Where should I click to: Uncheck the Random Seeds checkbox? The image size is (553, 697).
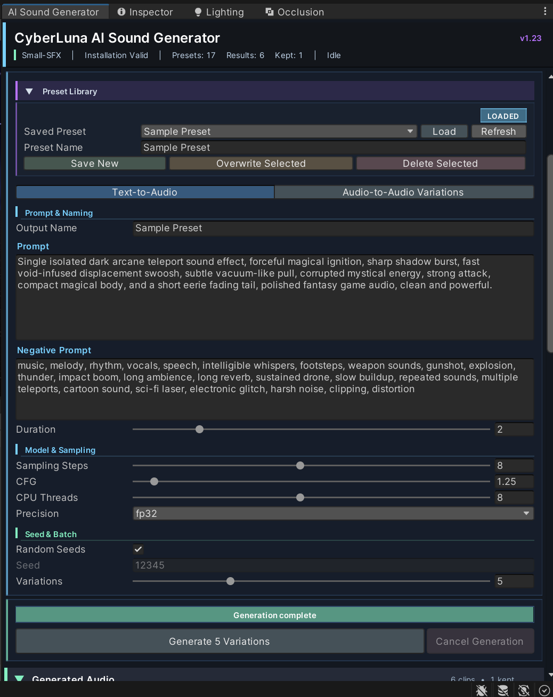point(138,549)
